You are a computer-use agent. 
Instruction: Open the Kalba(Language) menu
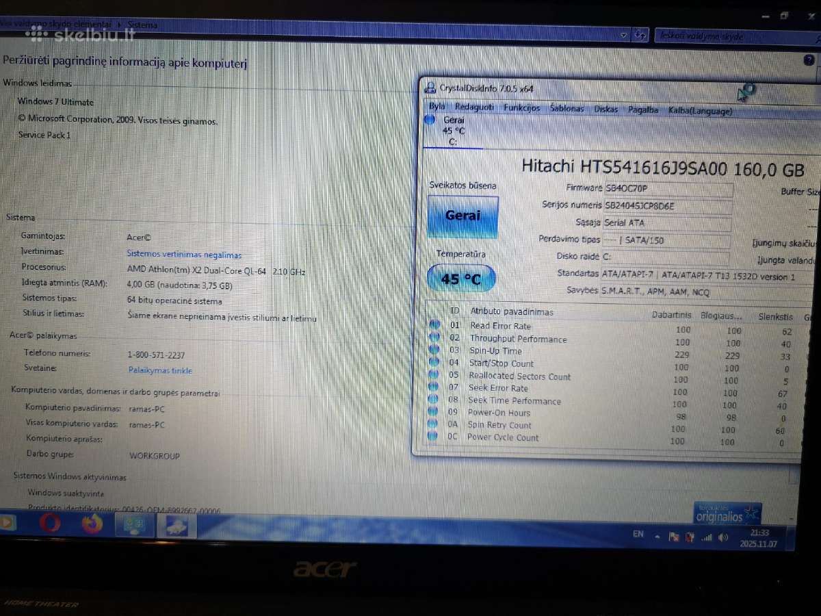point(700,111)
